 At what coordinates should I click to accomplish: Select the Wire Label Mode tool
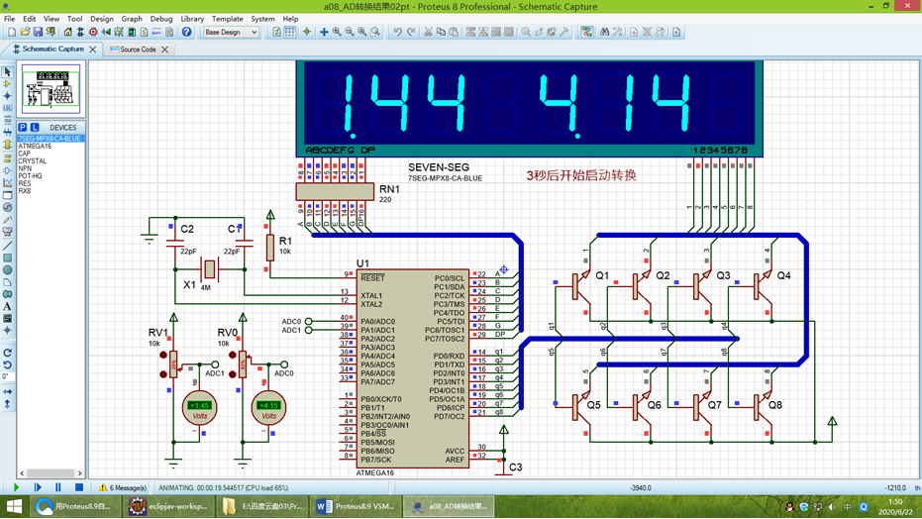click(7, 108)
